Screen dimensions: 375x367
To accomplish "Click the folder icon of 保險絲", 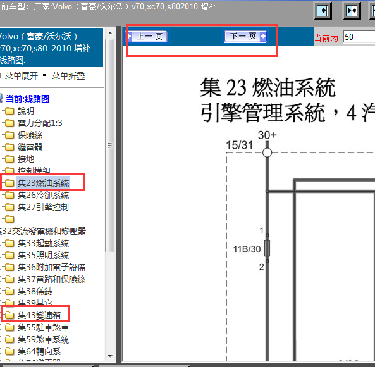I will [x=9, y=135].
